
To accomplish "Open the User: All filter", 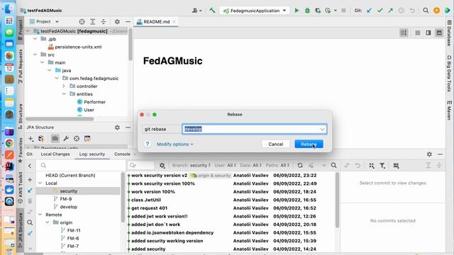I will point(226,165).
